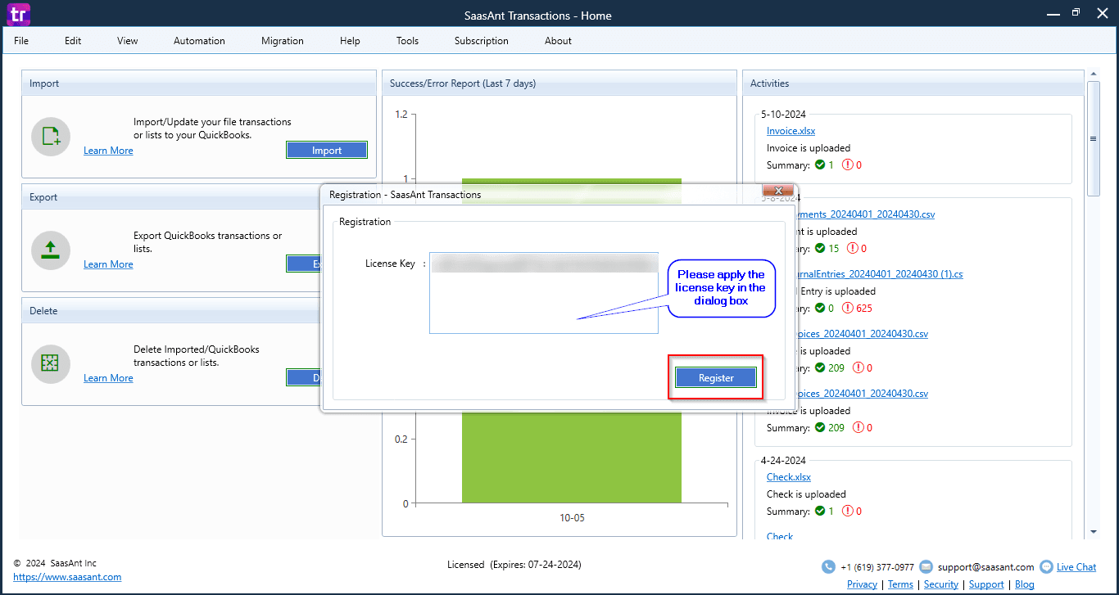Open the About menu
Screen dimensions: 1119x595
tap(558, 41)
